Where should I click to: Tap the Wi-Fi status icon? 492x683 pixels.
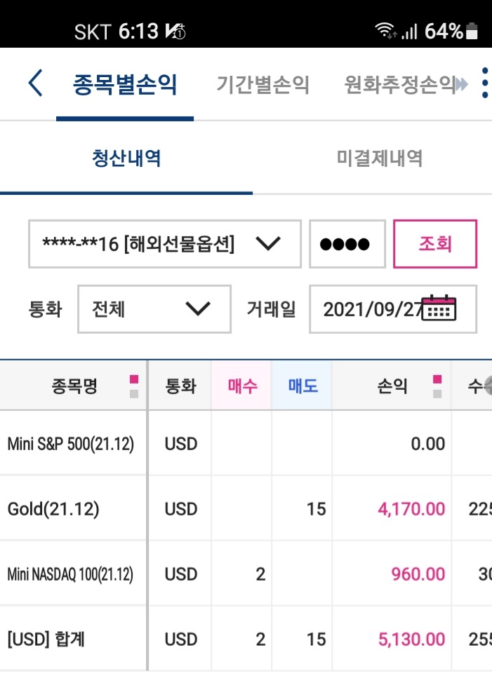385,31
